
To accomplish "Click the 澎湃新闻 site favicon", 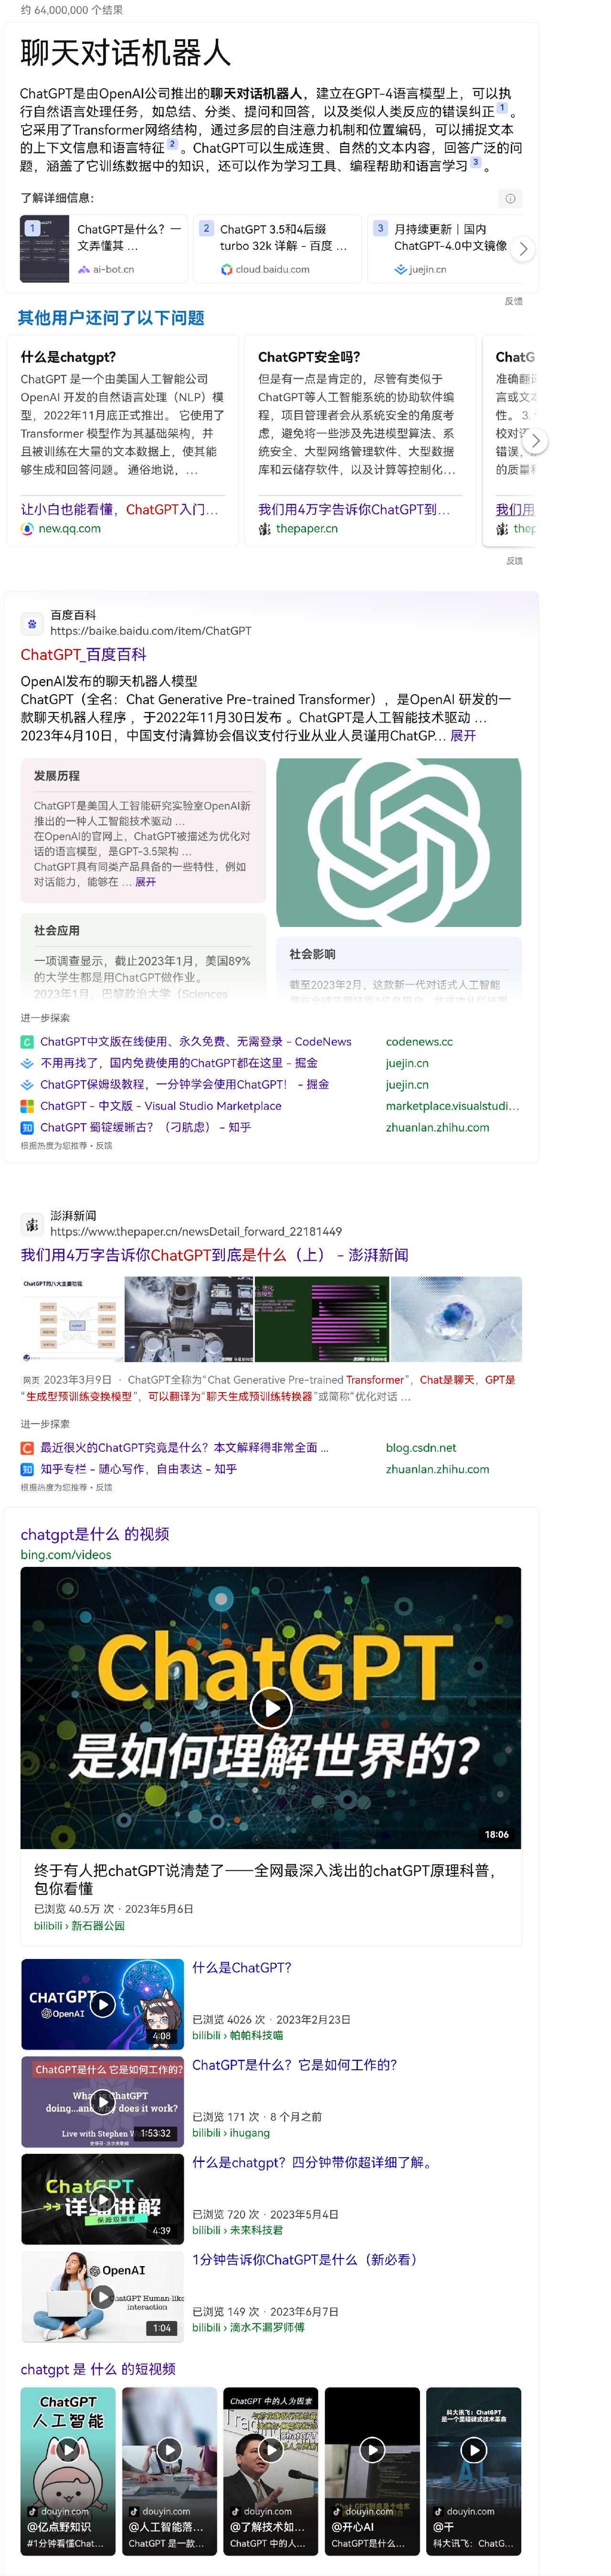I will pyautogui.click(x=32, y=1224).
